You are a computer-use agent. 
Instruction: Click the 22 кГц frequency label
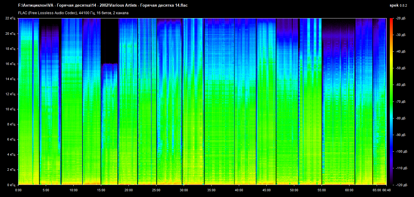11,18
